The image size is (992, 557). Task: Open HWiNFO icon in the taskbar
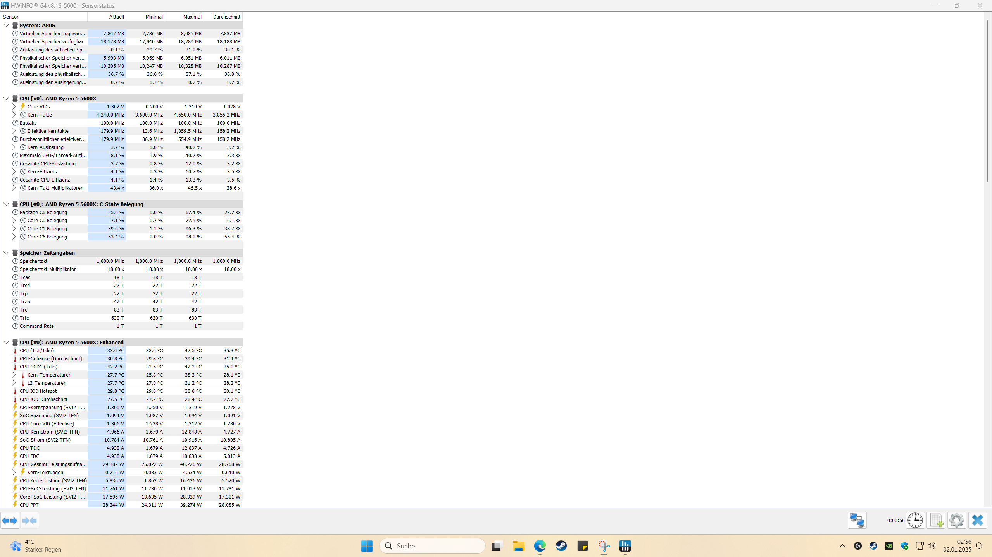(625, 546)
